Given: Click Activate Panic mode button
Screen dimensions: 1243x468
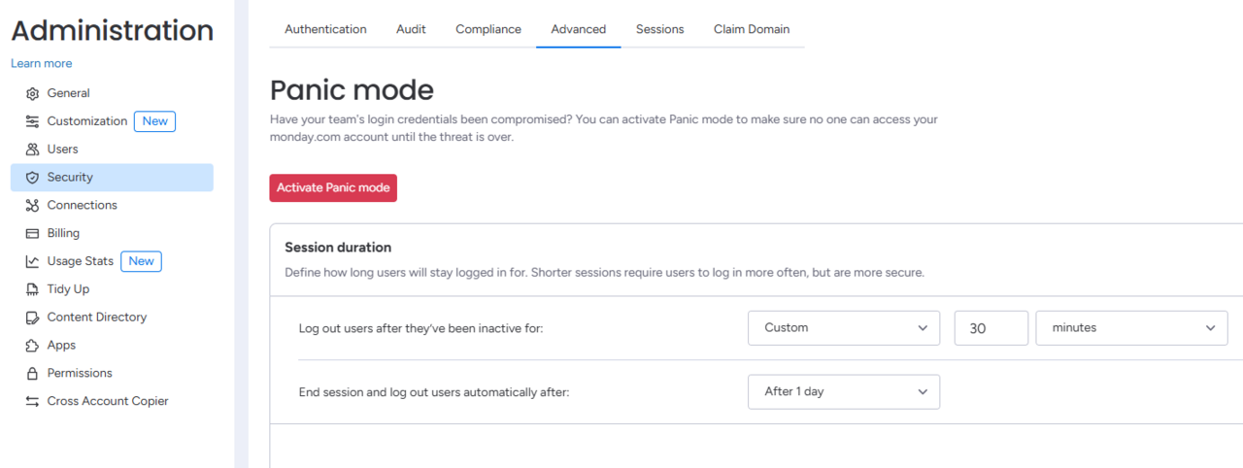Looking at the screenshot, I should tap(333, 187).
